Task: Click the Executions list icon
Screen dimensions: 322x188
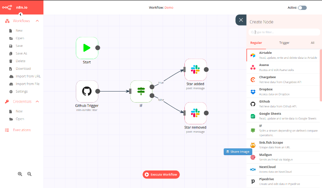Action: (7, 130)
